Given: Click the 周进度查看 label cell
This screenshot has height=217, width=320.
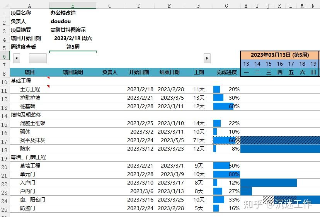Looking at the screenshot, I should (x=30, y=47).
